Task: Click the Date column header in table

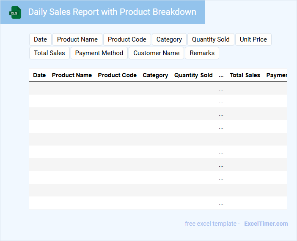Action: pyautogui.click(x=39, y=75)
